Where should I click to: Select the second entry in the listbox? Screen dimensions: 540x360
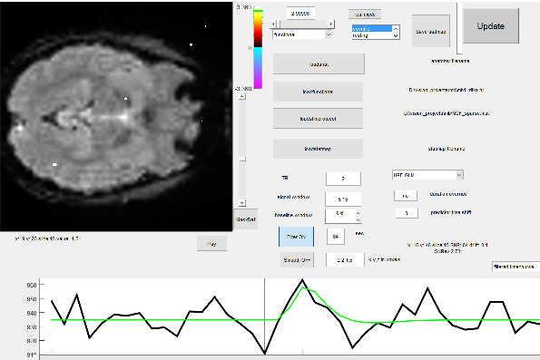(372, 35)
